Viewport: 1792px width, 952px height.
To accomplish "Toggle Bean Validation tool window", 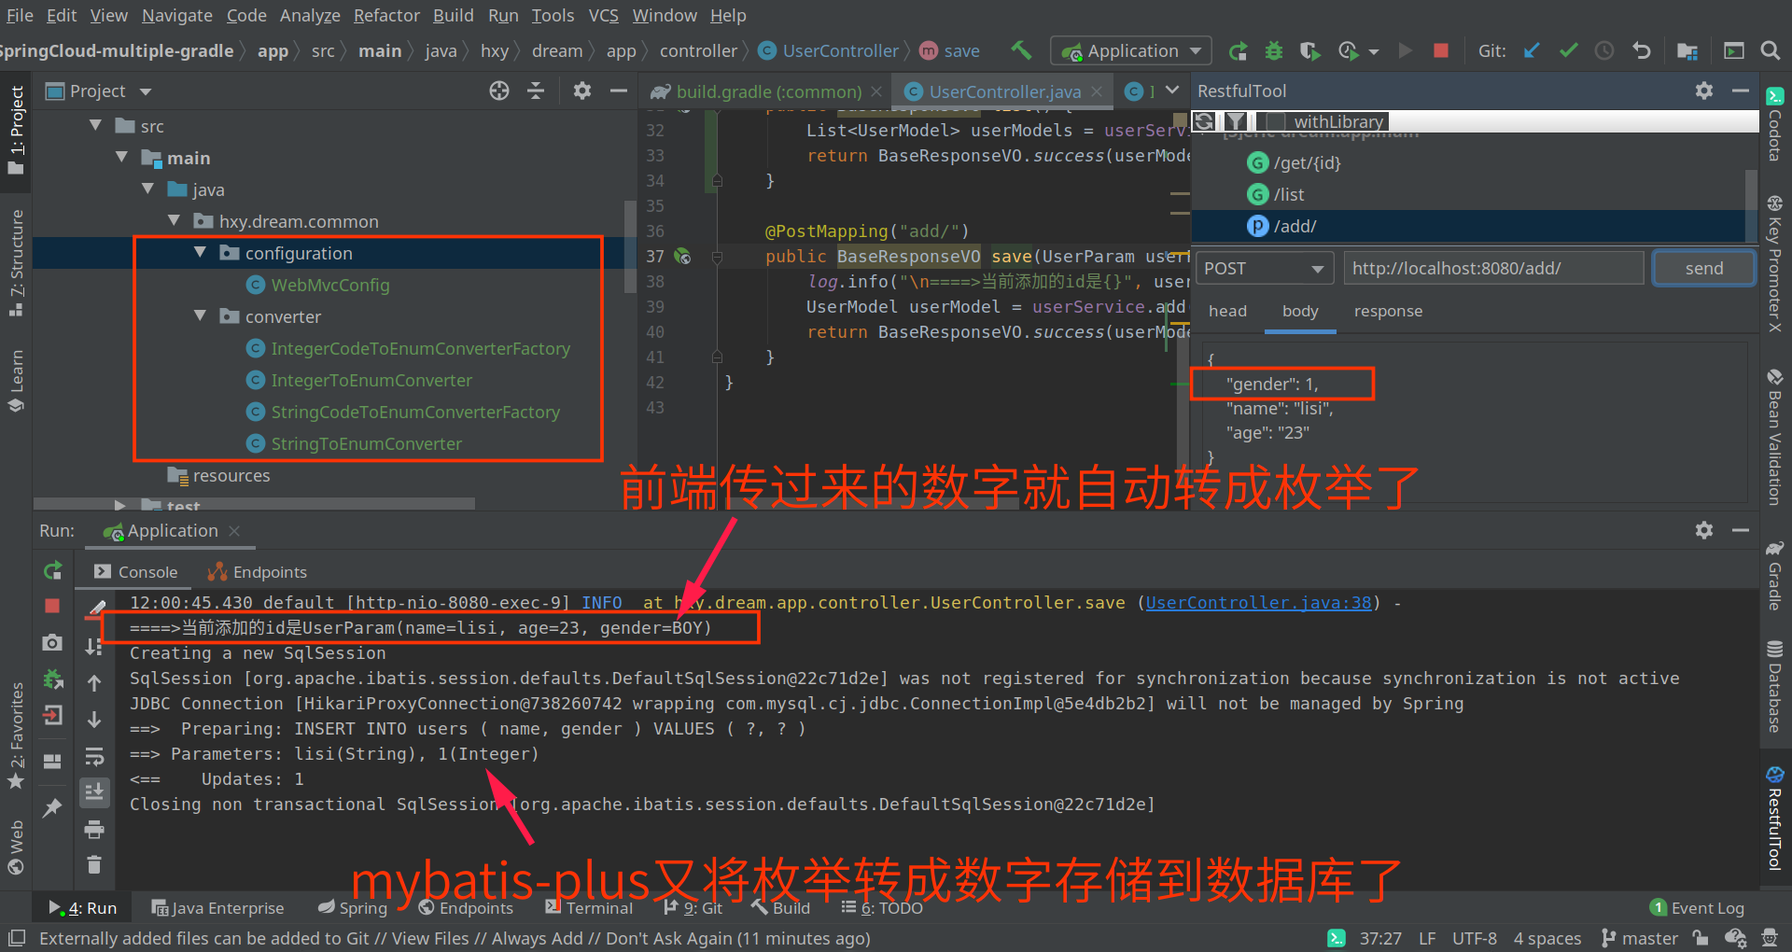I will [x=1774, y=437].
